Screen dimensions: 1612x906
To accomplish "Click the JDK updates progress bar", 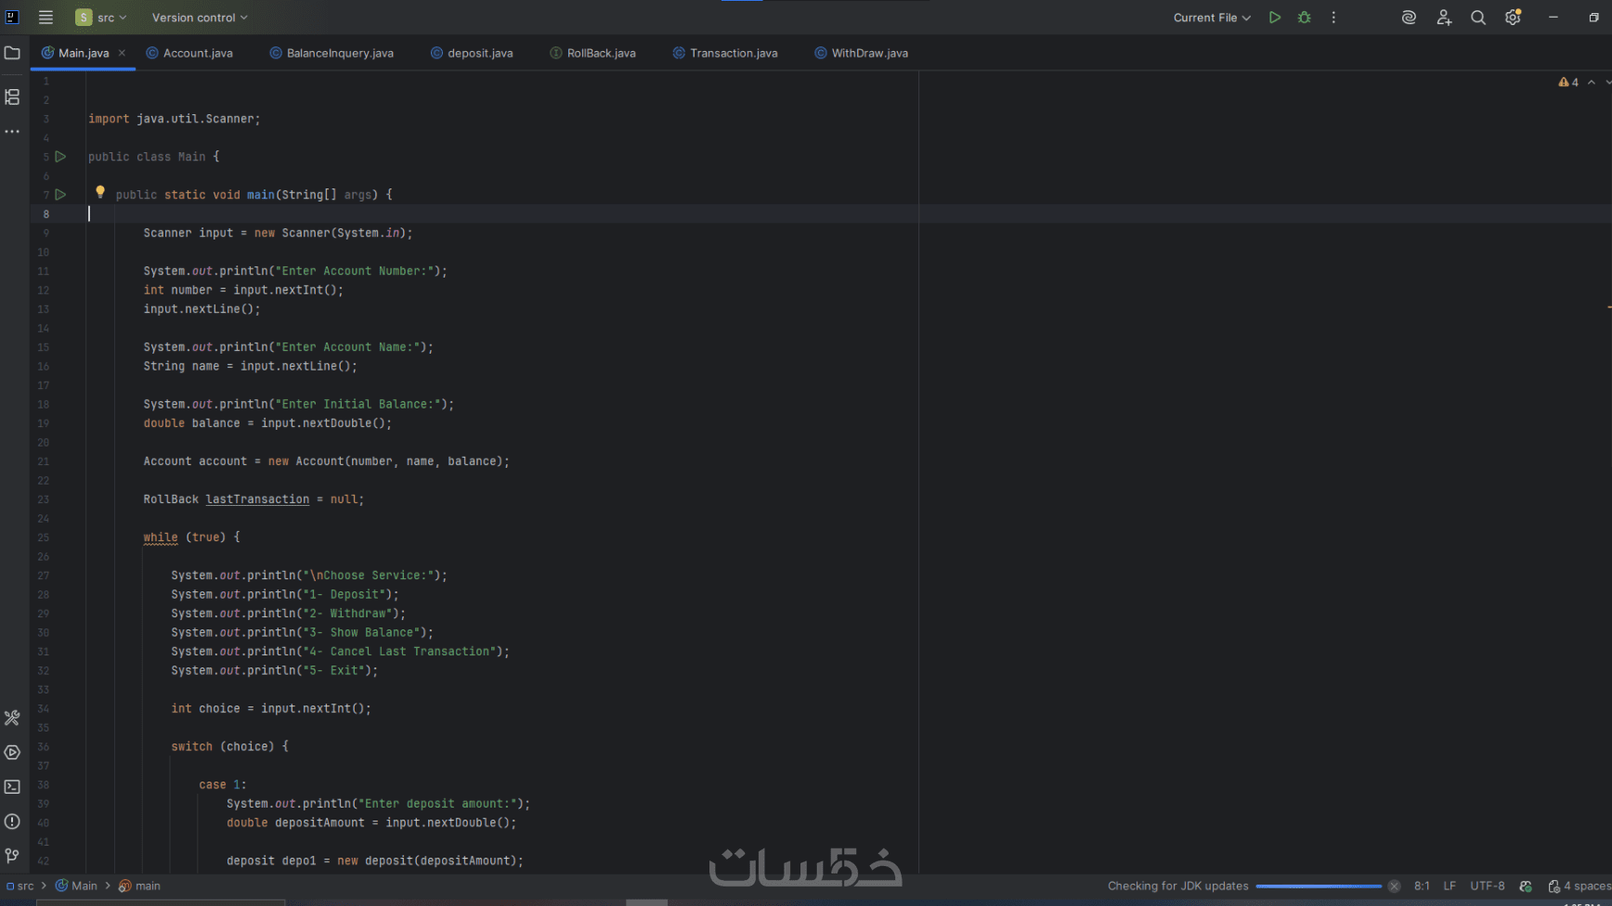I will [1319, 887].
